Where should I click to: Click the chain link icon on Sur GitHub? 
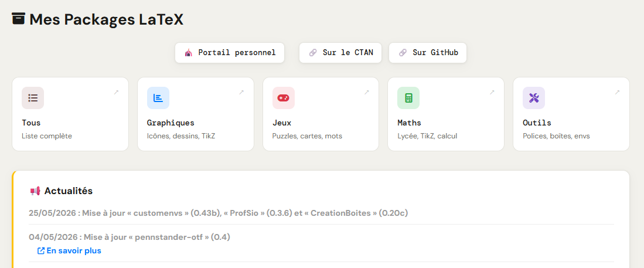pos(403,53)
